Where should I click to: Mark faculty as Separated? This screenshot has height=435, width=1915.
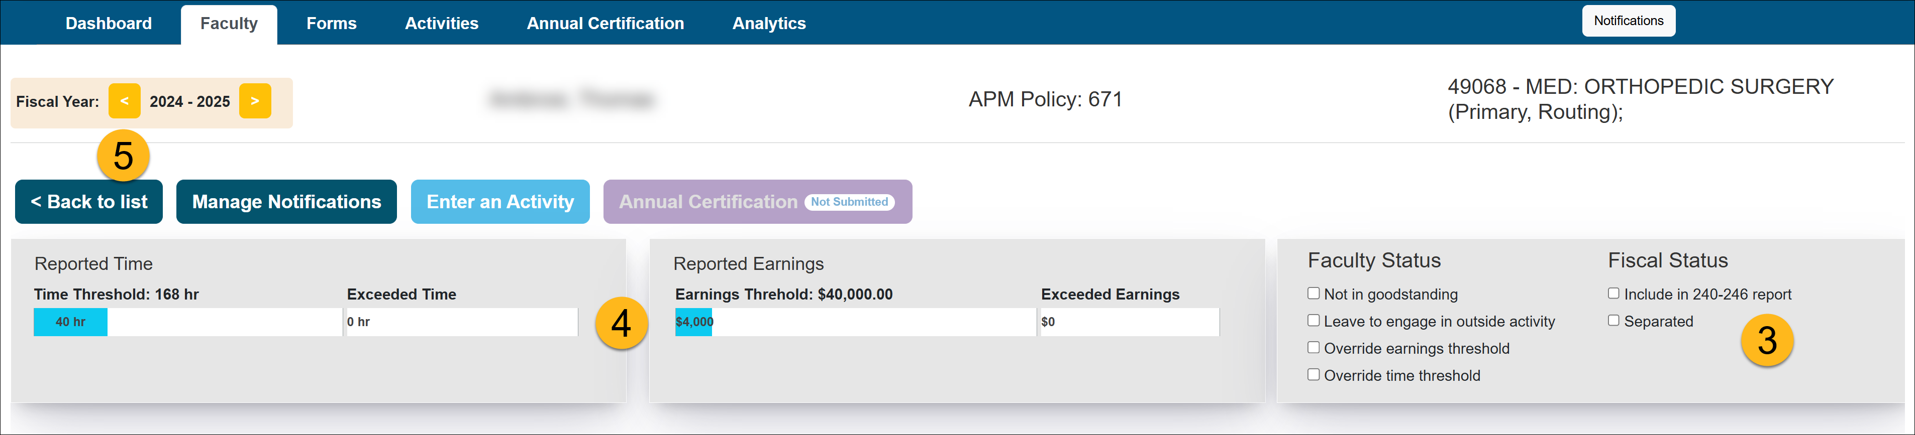tap(1613, 321)
